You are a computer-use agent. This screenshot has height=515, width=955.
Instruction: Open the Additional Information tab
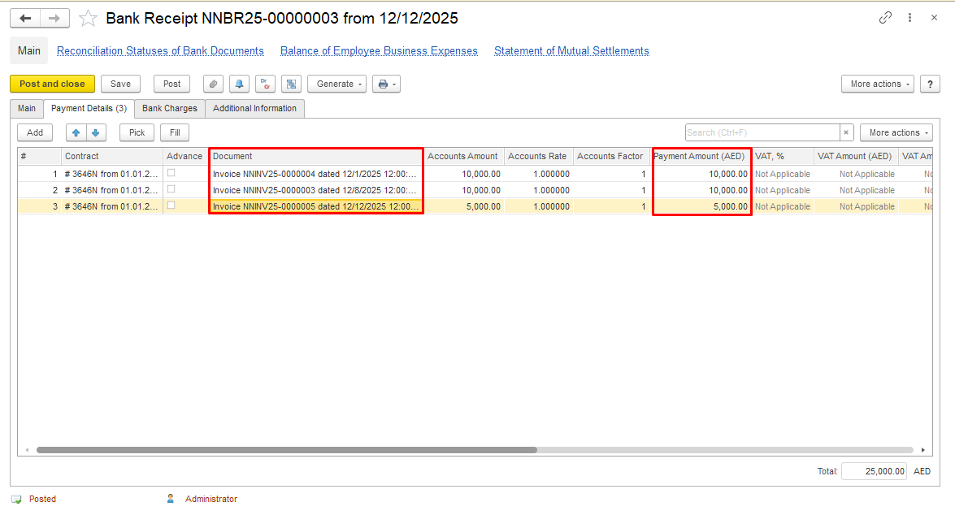[x=254, y=108]
